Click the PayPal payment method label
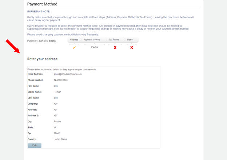Image resolution: width=227 pixels, height=160 pixels. (x=95, y=47)
